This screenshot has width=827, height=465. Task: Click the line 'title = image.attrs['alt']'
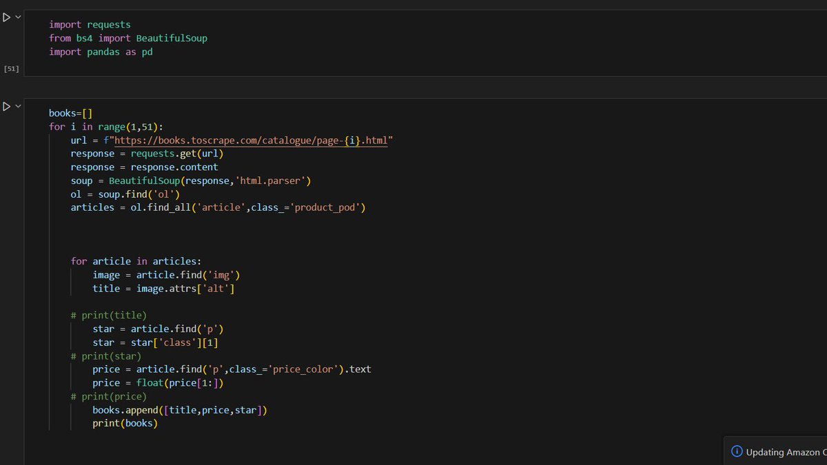click(x=163, y=289)
